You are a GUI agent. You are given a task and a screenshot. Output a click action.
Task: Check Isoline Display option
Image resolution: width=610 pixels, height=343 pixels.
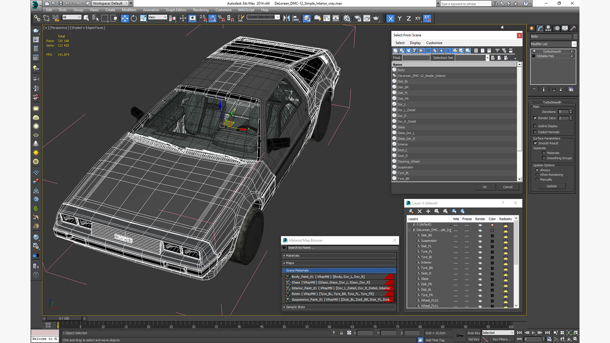tap(535, 126)
